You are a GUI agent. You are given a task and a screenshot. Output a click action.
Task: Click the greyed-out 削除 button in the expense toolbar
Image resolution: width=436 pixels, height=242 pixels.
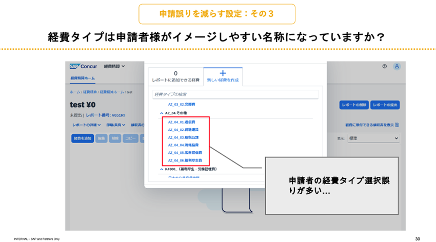tap(115, 138)
